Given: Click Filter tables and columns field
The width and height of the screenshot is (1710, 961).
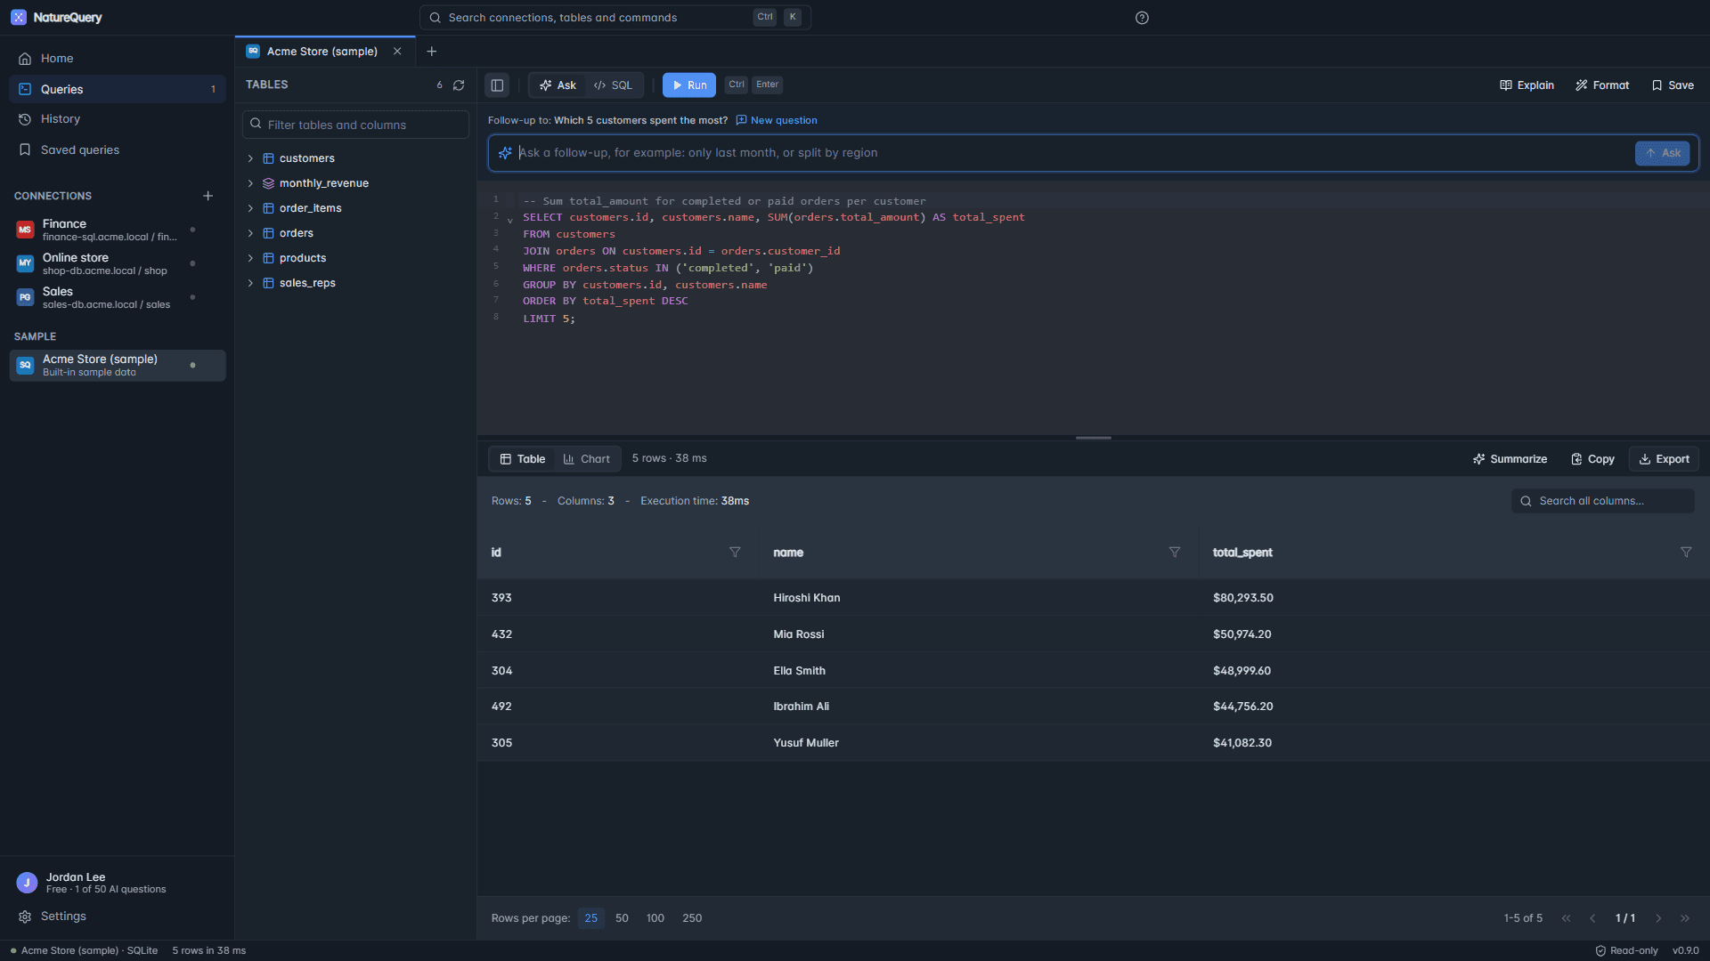Looking at the screenshot, I should tap(355, 125).
